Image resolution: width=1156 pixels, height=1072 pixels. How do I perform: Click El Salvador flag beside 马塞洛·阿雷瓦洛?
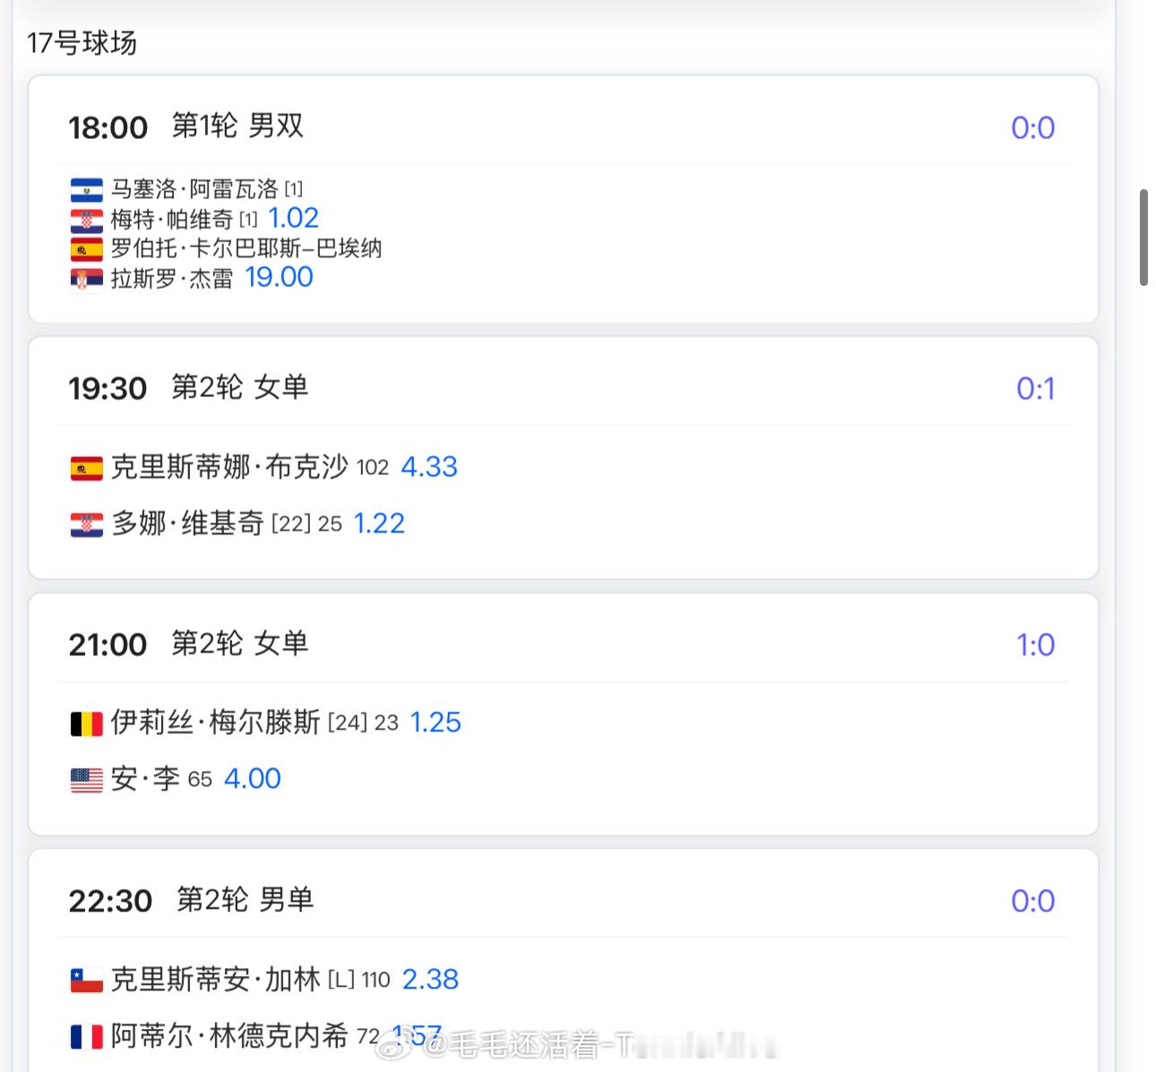click(87, 190)
